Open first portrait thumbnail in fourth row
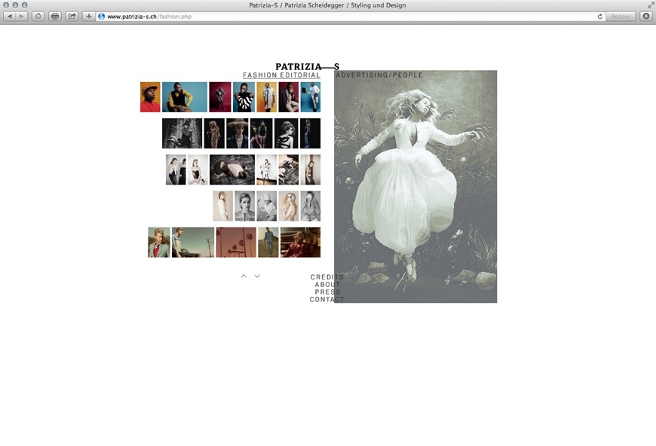656x446 pixels. (223, 206)
